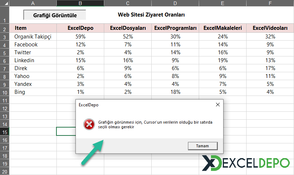Select column A header

point(33,3)
